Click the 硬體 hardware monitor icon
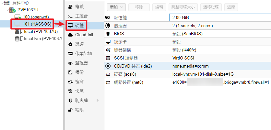Screen dimensions: 271x130 click(70, 25)
